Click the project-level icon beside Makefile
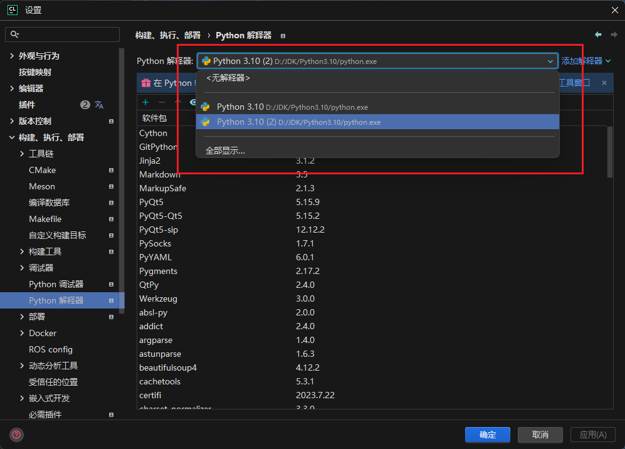Screen dimensions: 625x449 click(x=111, y=219)
